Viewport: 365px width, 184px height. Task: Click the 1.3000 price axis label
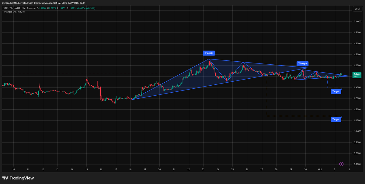tap(357, 98)
